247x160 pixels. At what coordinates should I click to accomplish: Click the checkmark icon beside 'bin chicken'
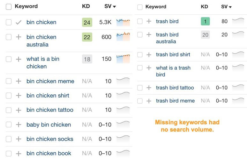coord(19,22)
